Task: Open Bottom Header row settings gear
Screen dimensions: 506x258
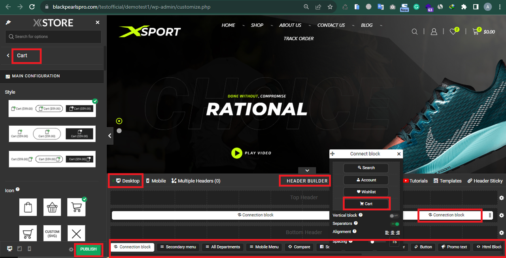Action: pyautogui.click(x=501, y=233)
